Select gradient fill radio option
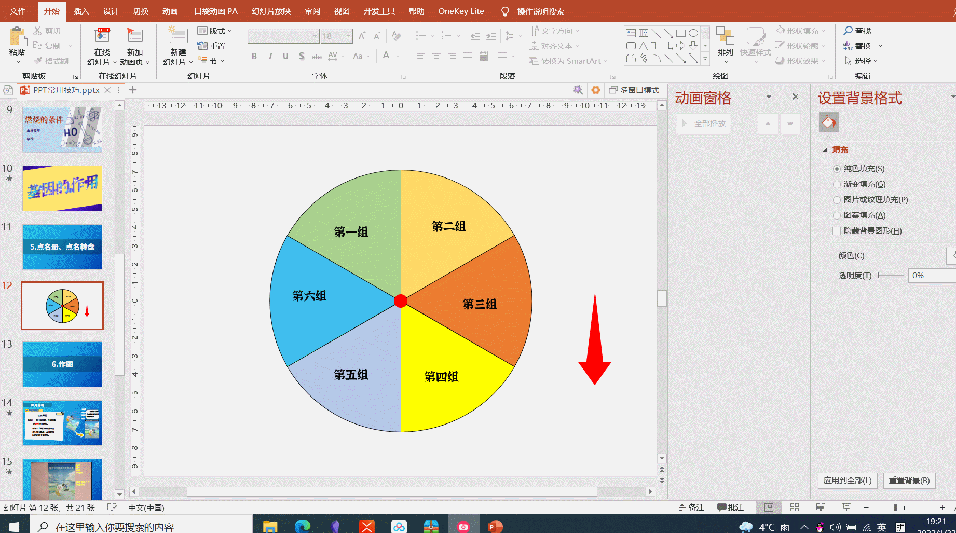The height and width of the screenshot is (533, 956). tap(837, 184)
